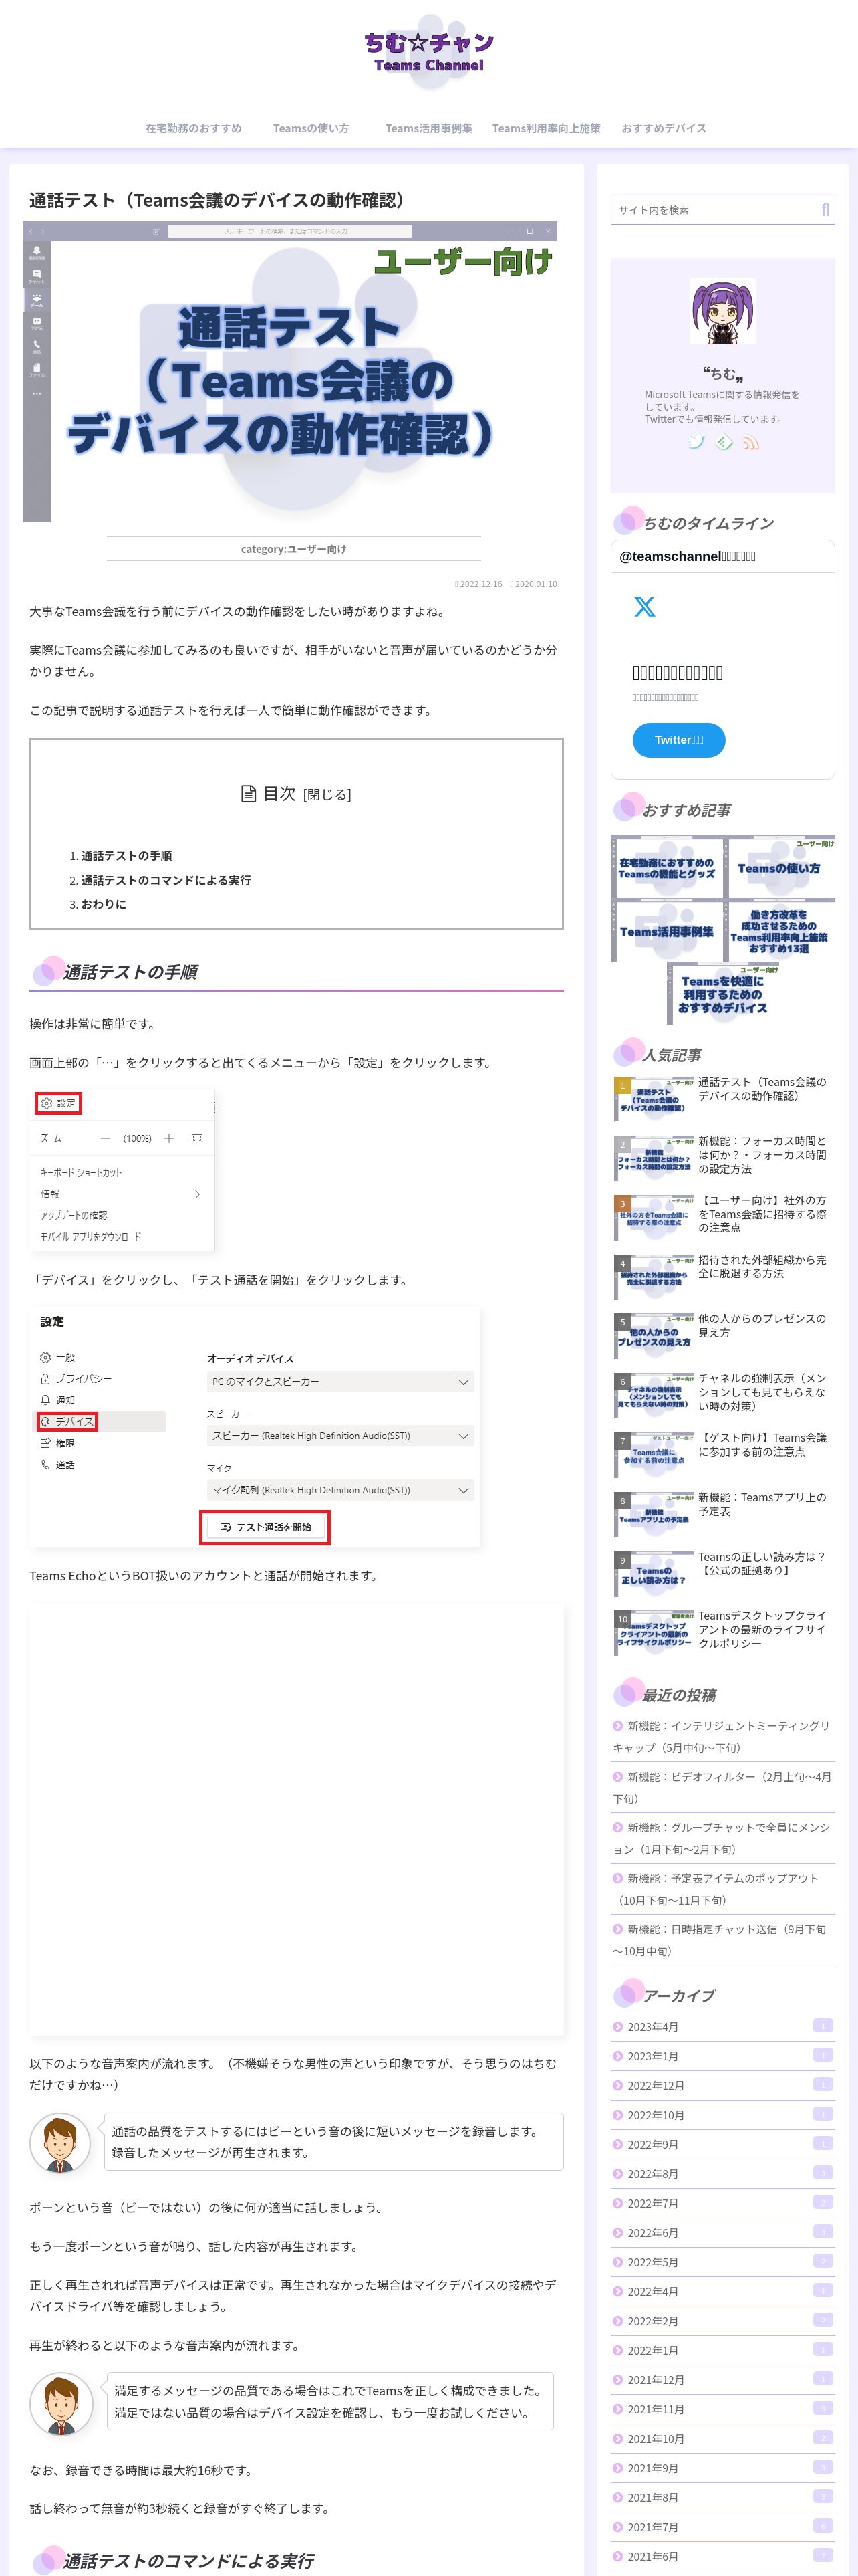Jump to 通話テストの手順 from the contents list
Screen dimensions: 858x2576
point(126,856)
